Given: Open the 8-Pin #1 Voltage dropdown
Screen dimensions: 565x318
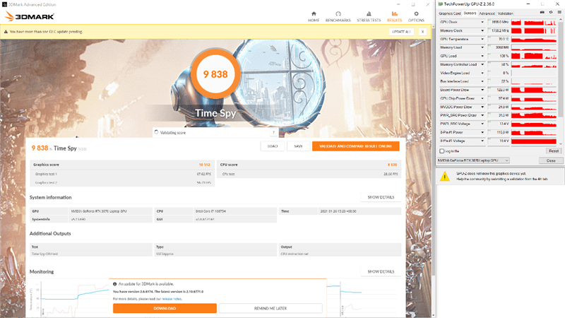Looking at the screenshot, I should (482, 141).
